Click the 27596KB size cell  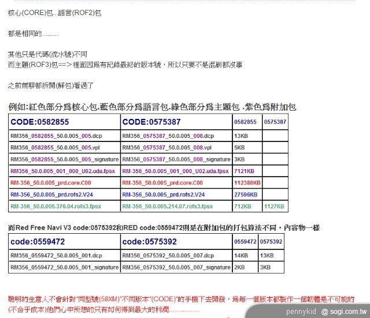coord(246,194)
